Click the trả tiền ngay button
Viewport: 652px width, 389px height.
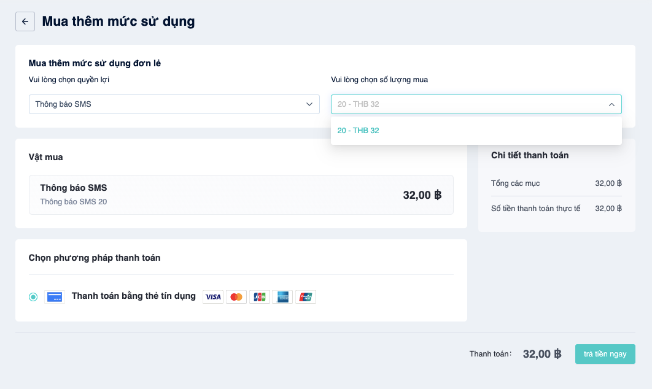point(605,354)
